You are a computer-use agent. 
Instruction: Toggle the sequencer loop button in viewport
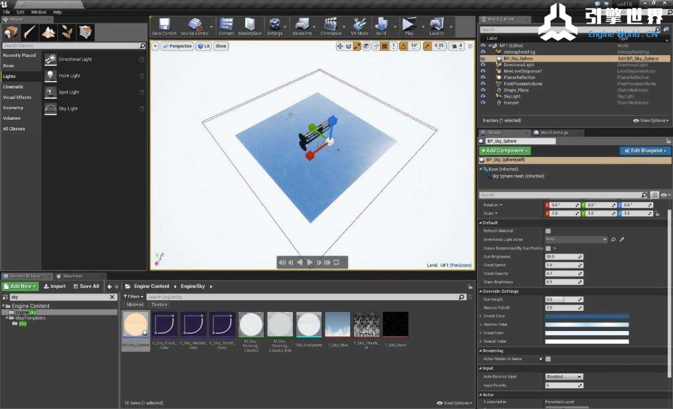pos(337,262)
